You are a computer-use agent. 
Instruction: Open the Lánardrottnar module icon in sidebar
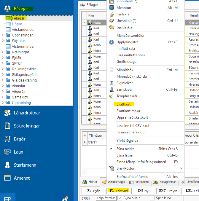[x=8, y=113]
